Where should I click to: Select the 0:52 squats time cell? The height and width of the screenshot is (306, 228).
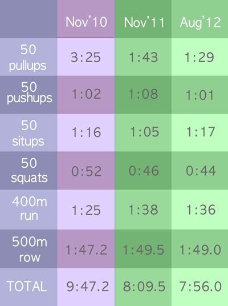[86, 170]
